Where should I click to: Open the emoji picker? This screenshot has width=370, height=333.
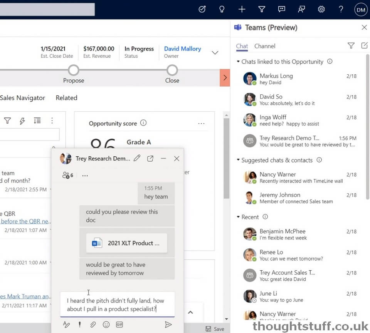pyautogui.click(x=106, y=325)
